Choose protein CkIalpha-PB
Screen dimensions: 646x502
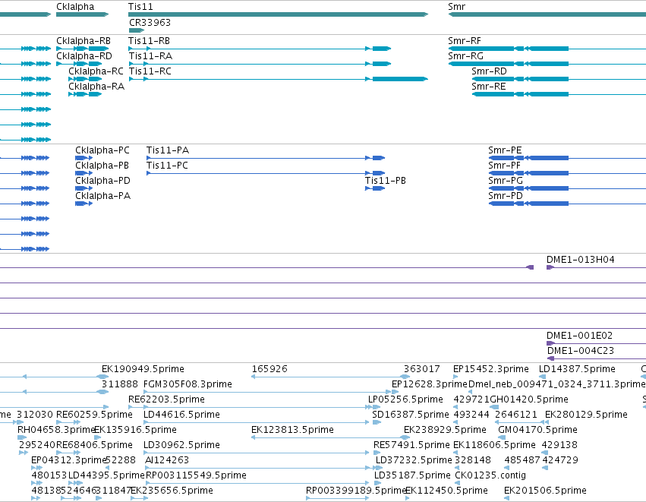[84, 173]
